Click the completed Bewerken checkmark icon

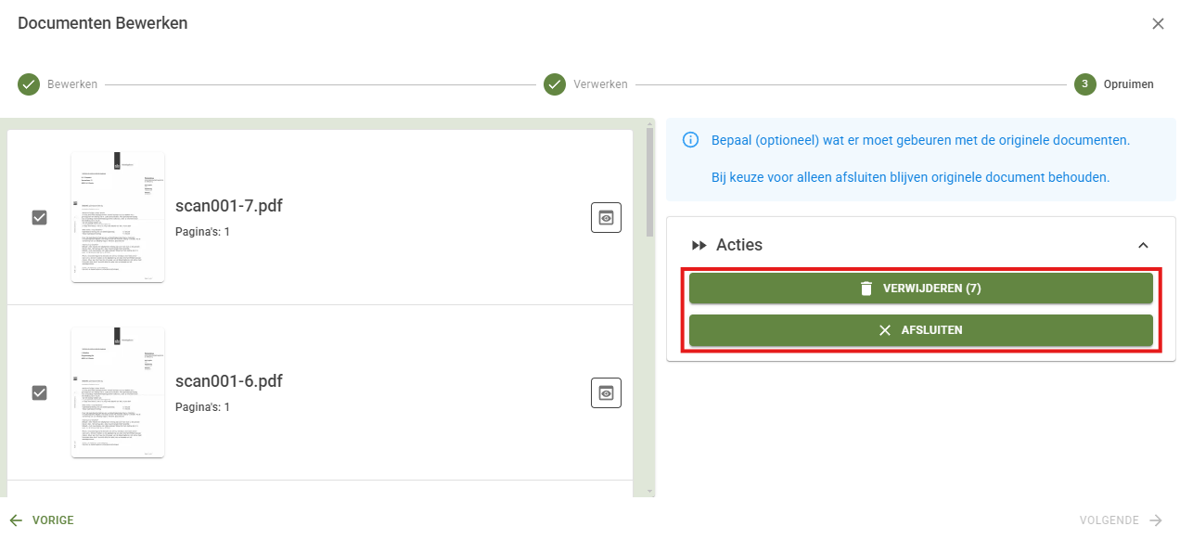[x=29, y=84]
